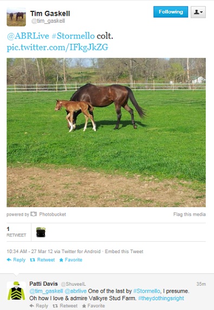Screen dimensions: 214x310
Task: Flag this media
Action: (x=190, y=214)
